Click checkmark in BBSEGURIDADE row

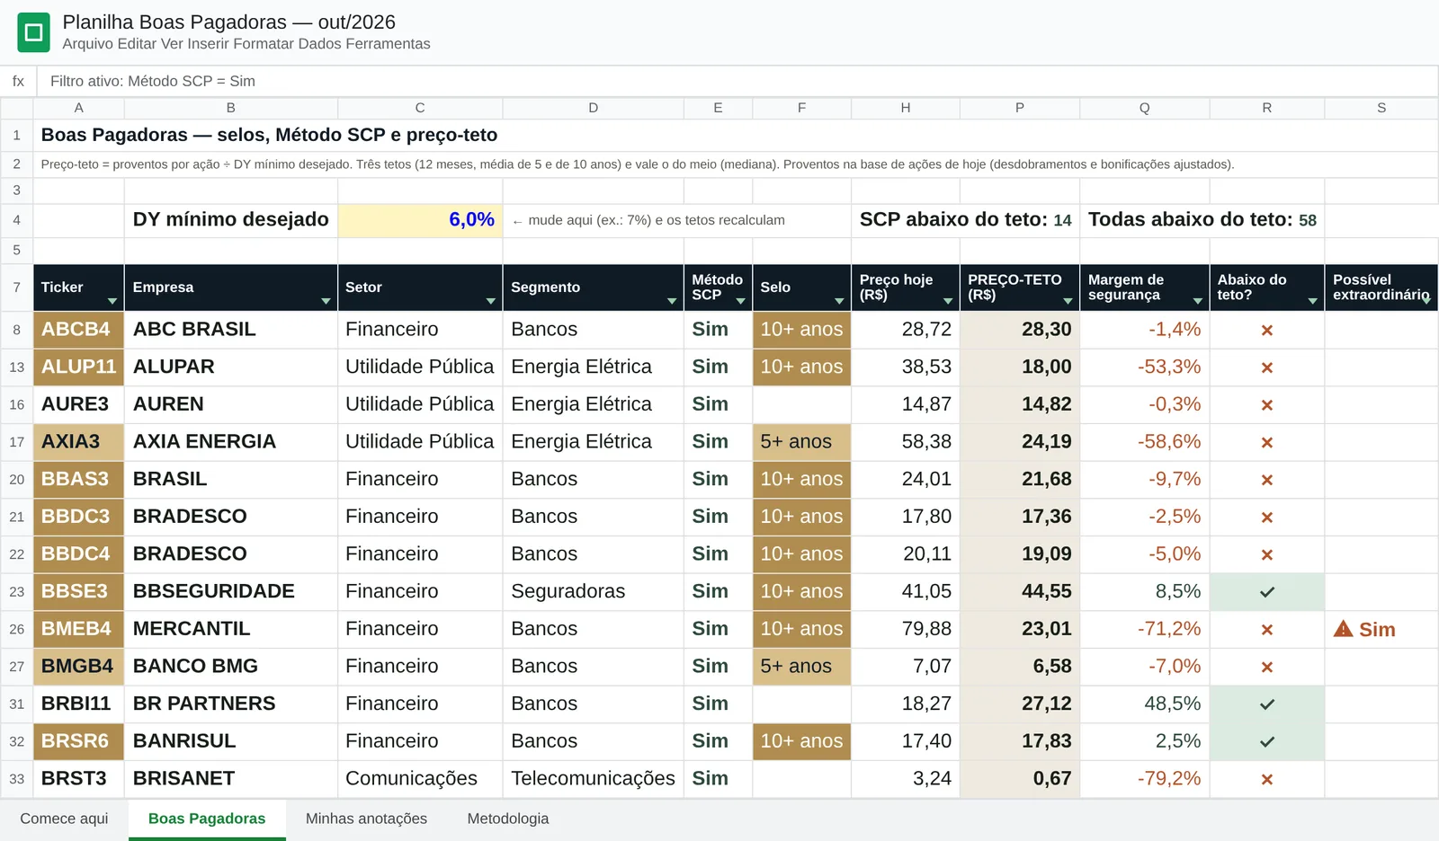click(x=1266, y=592)
